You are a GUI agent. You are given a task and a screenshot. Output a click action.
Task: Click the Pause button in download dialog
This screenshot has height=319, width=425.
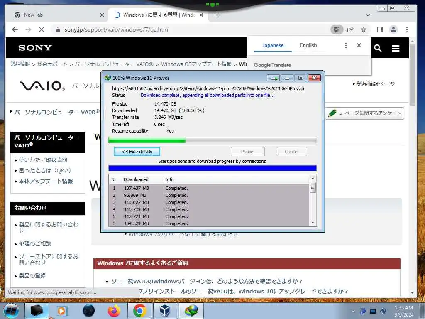point(247,152)
